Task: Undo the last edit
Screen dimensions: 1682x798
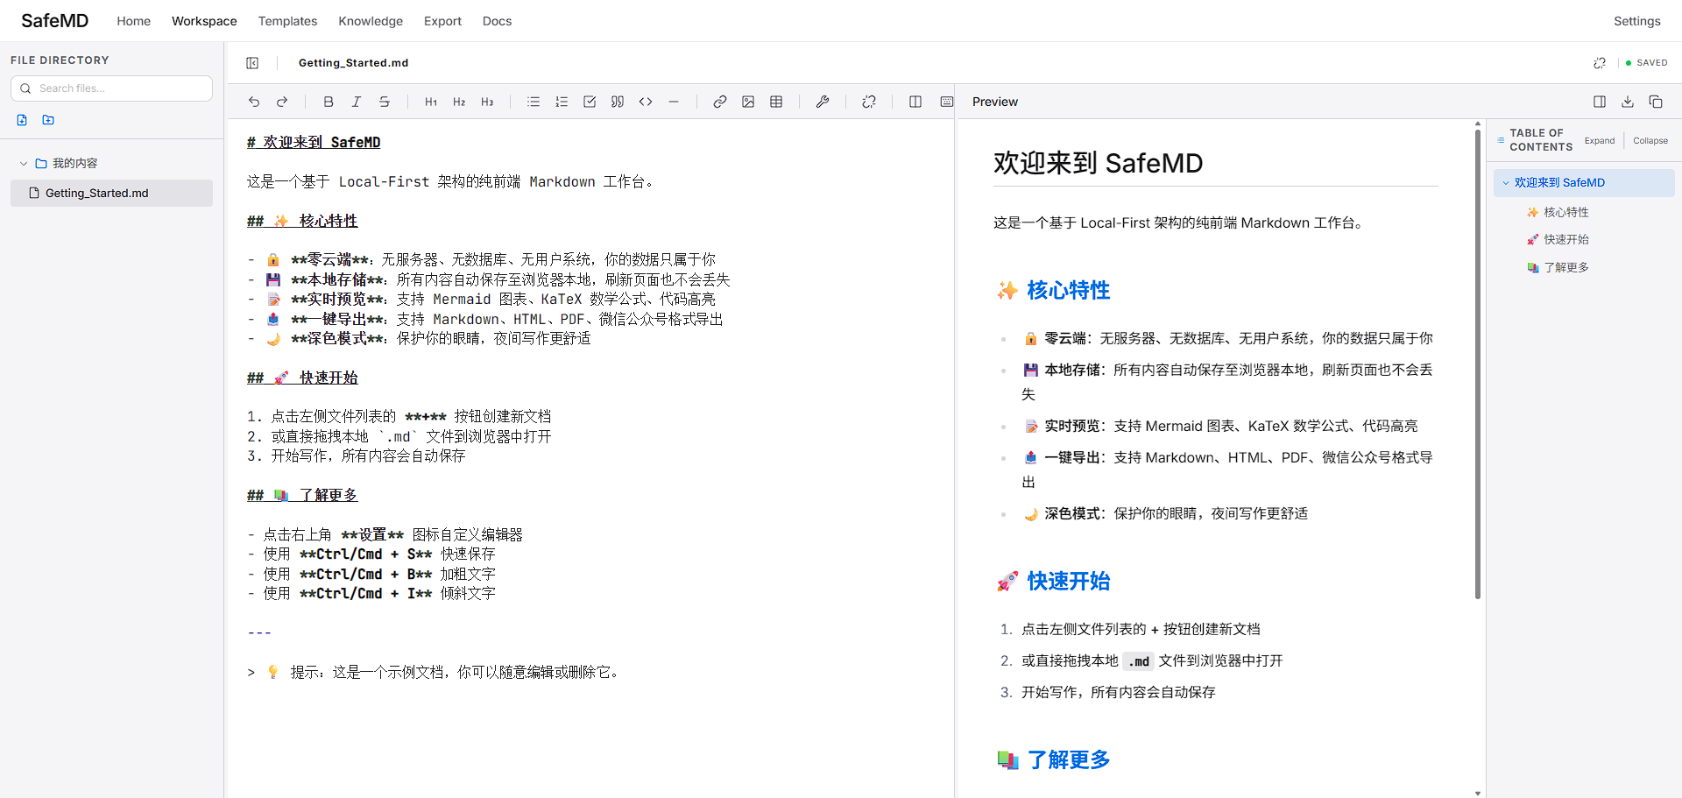Action: [254, 102]
